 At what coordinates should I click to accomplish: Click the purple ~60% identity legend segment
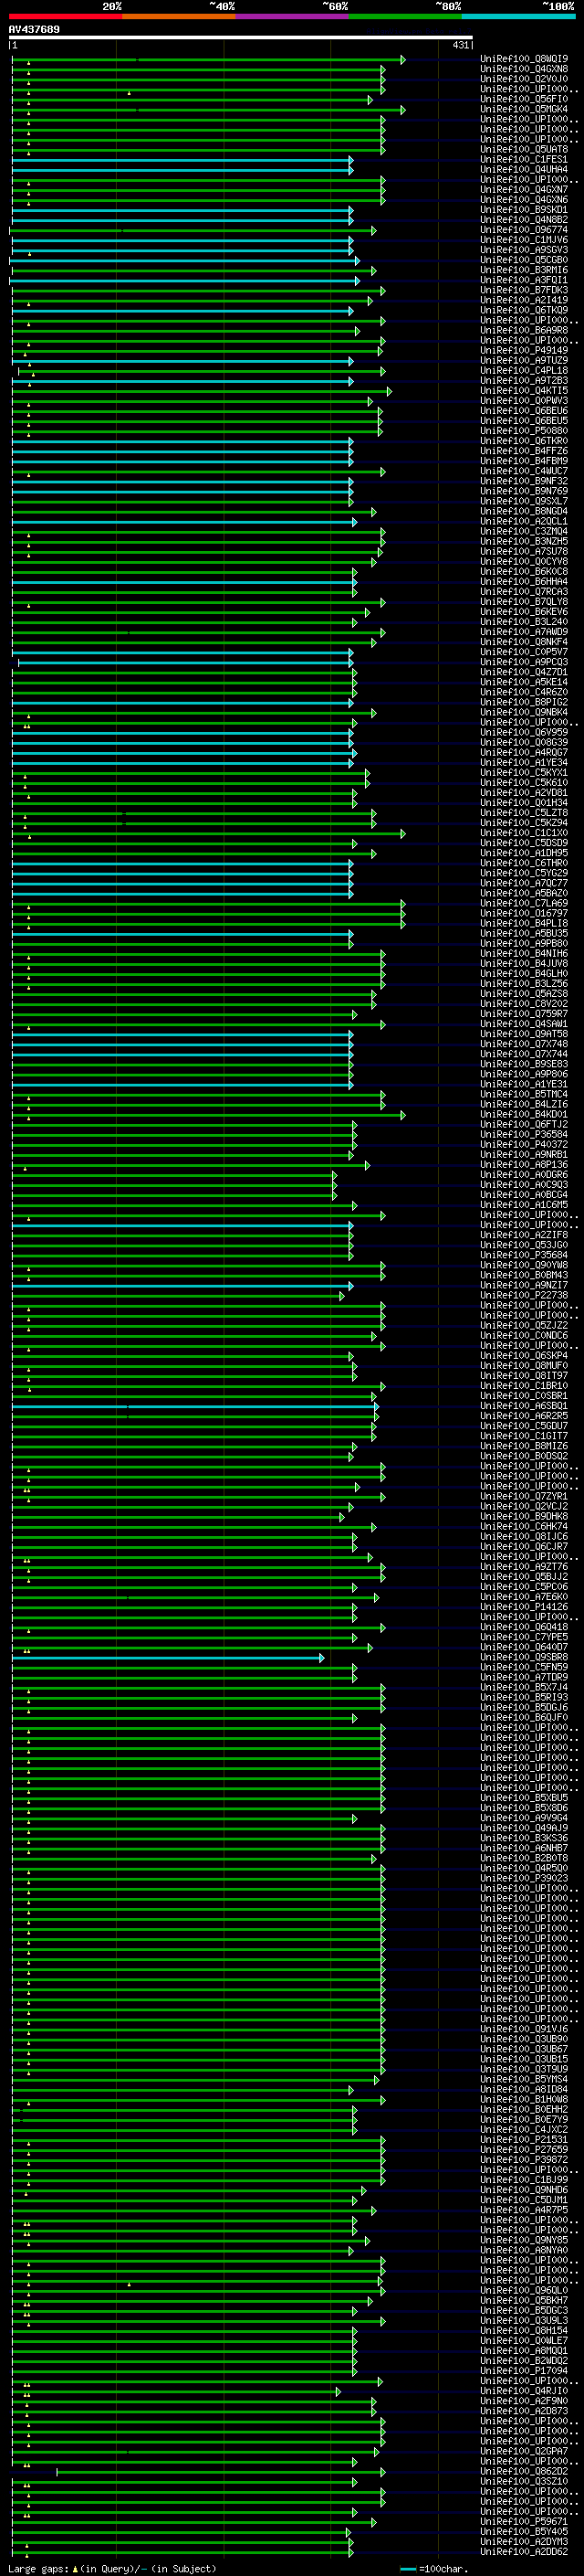pyautogui.click(x=291, y=16)
